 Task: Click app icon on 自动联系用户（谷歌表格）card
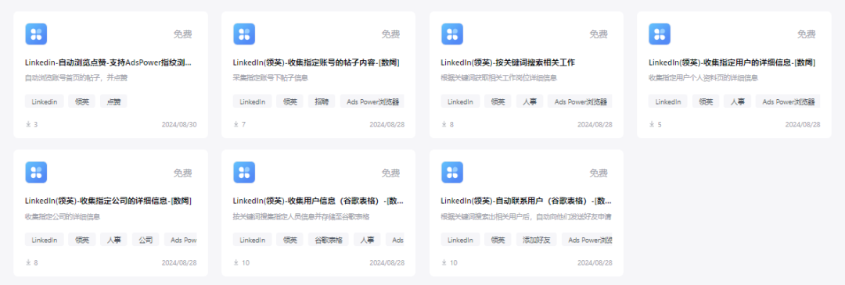point(452,172)
